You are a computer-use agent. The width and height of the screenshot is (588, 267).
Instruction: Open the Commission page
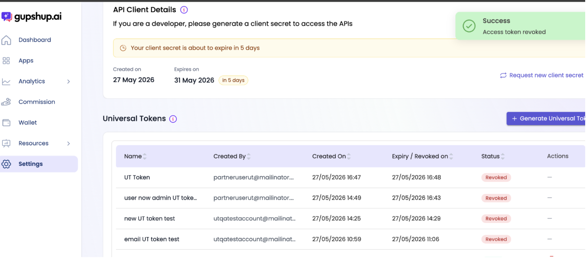[37, 102]
